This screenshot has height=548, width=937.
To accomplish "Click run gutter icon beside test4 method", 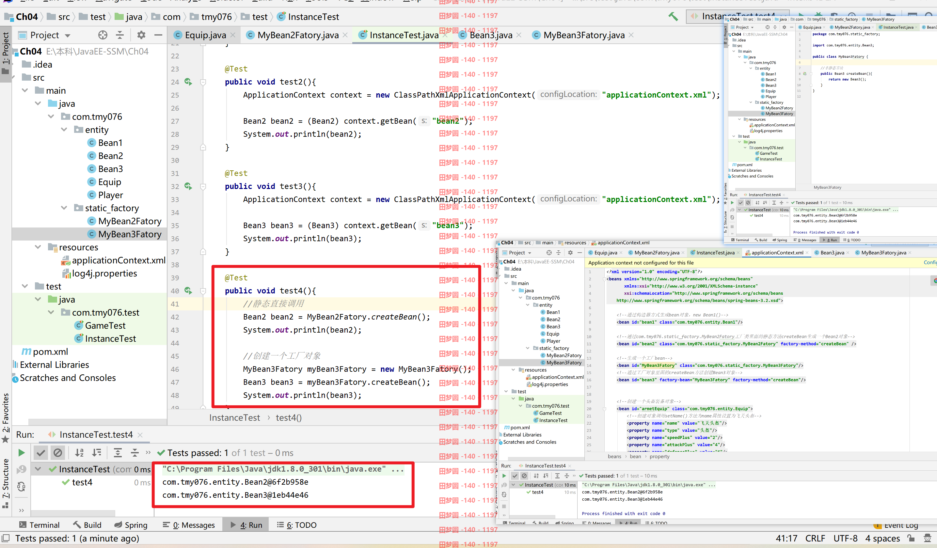I will [x=188, y=291].
